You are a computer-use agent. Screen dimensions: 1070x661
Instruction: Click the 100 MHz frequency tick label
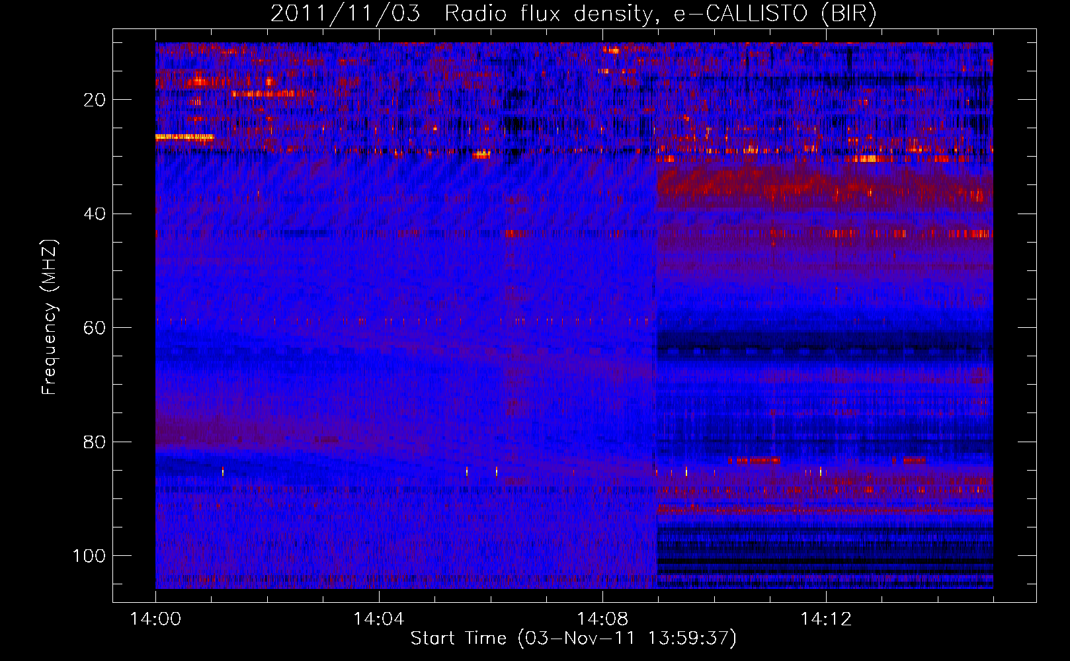pyautogui.click(x=89, y=556)
